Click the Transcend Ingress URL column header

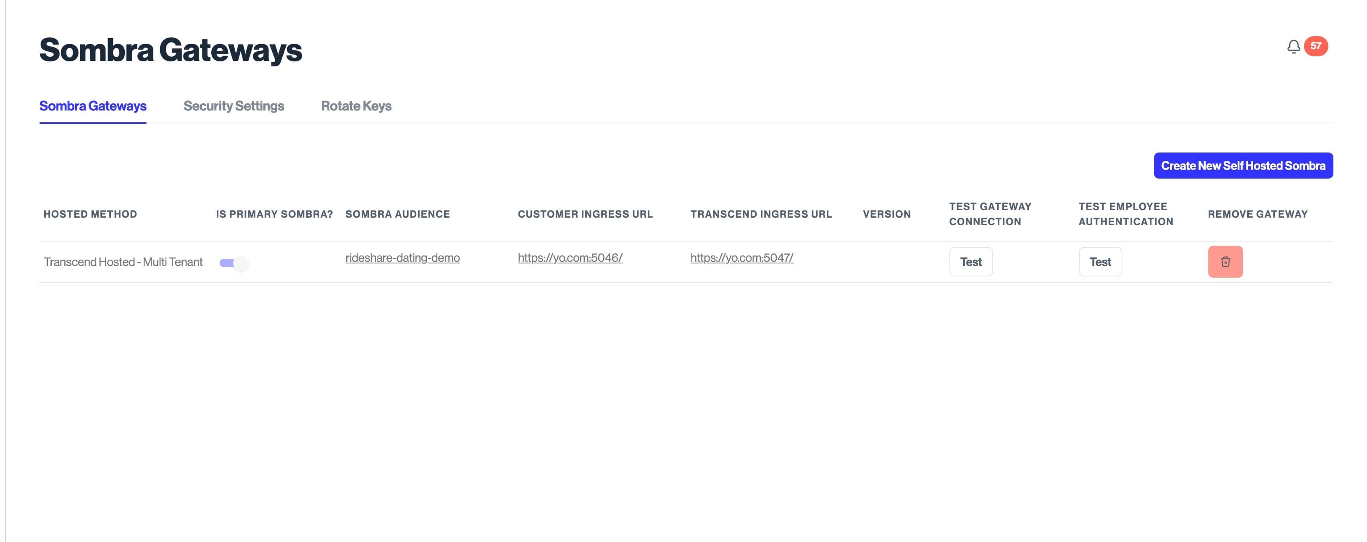[x=760, y=214]
